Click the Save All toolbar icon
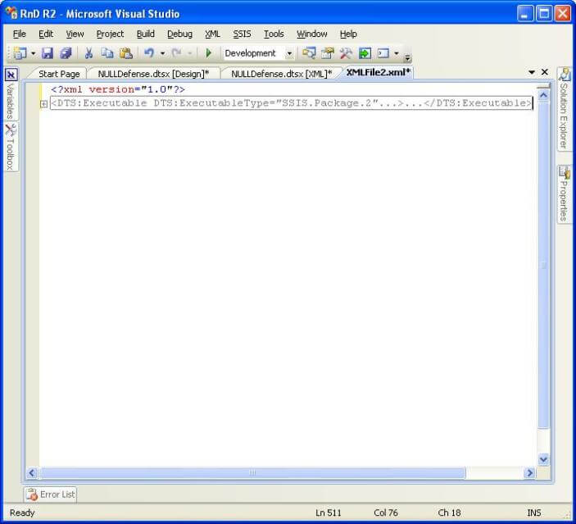Viewport: 576px width, 524px height. (x=66, y=53)
